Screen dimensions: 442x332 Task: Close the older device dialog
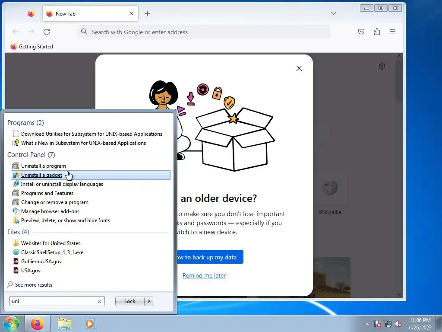(x=299, y=68)
